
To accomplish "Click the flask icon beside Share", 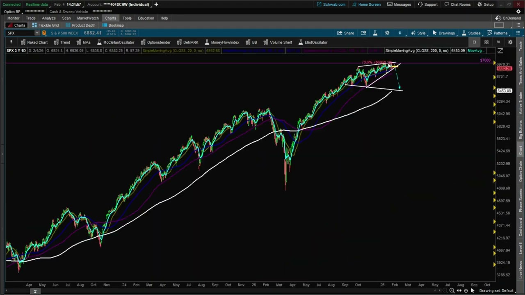I will [x=375, y=33].
